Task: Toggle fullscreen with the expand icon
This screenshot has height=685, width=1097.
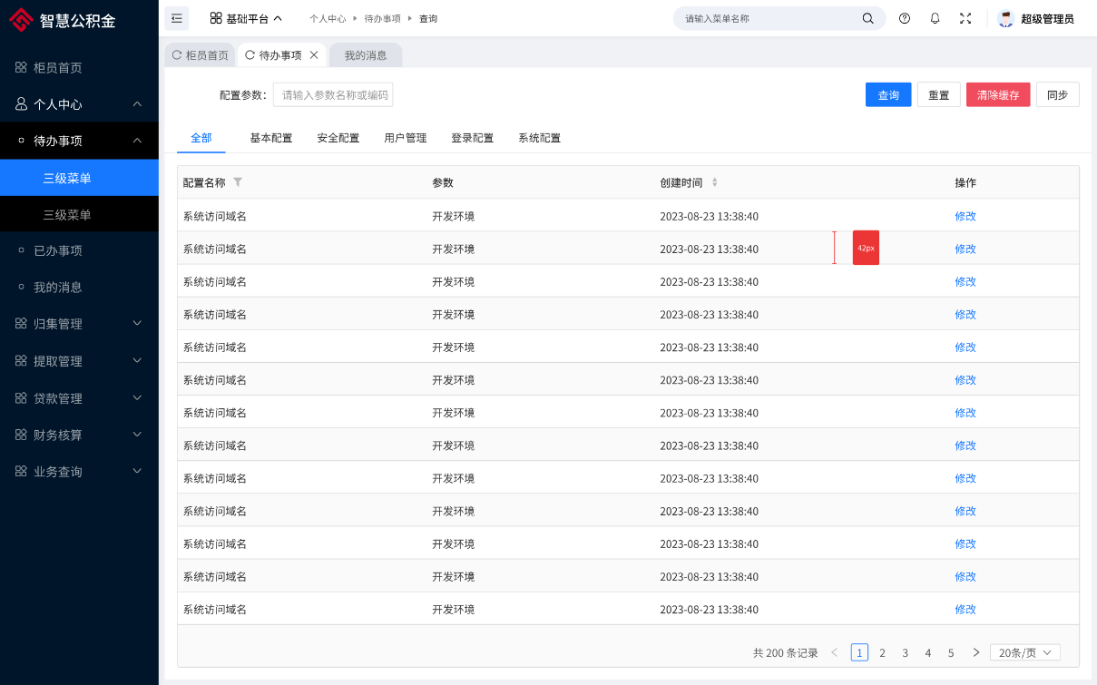Action: click(965, 18)
